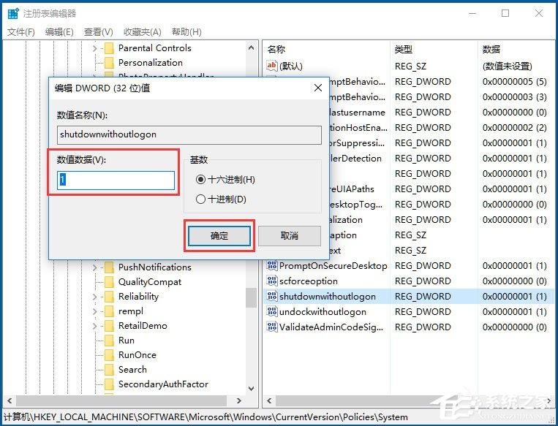This screenshot has width=558, height=426.
Task: Click the QualityCompat folder icon
Action: click(109, 282)
